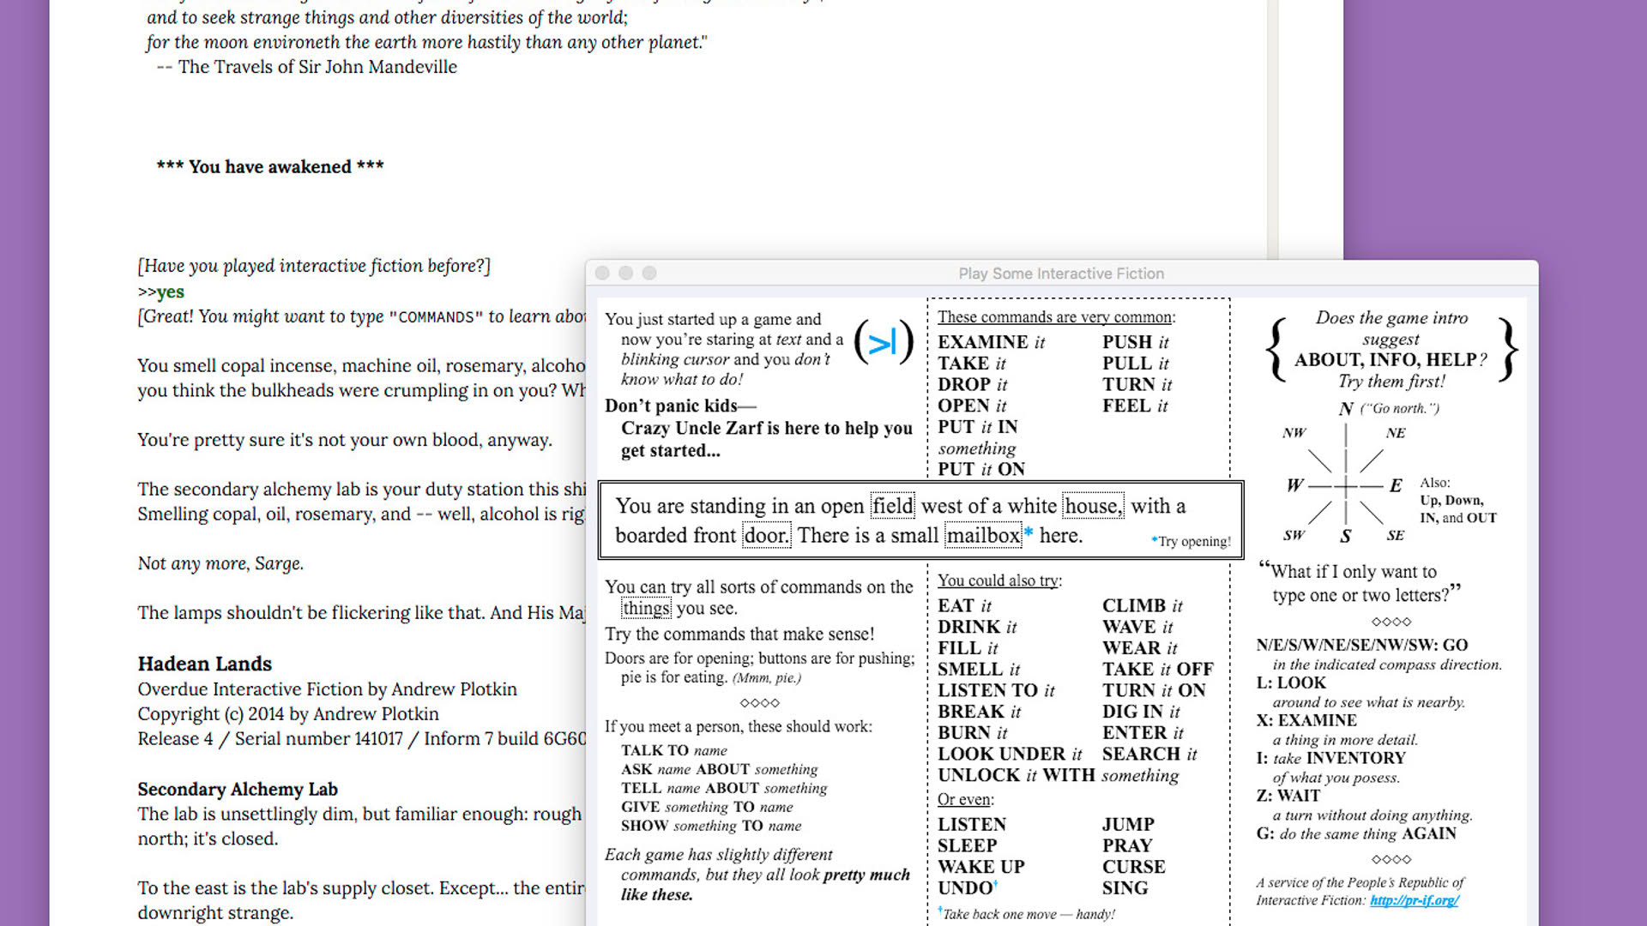The image size is (1647, 926).
Task: Click 'These commands are very common' heading
Action: pos(1055,317)
